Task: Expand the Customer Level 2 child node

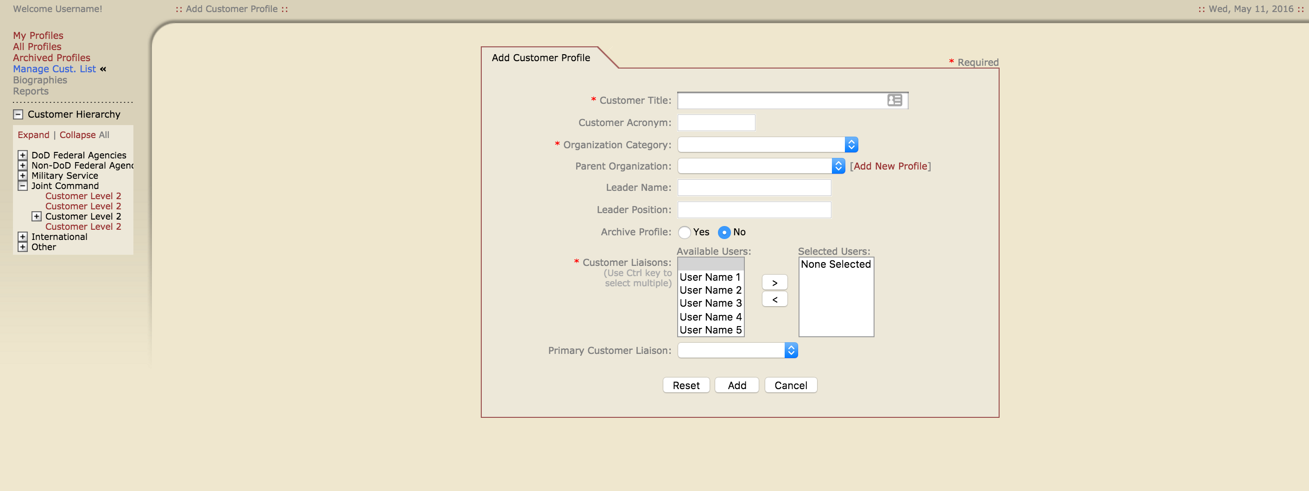Action: point(36,216)
